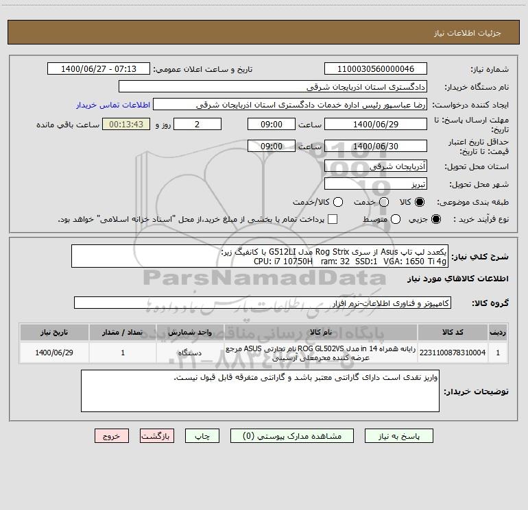Click the اطلاعات کالاهای مورد نیاز heading
Viewport: 528px width, 510px height.
(x=458, y=279)
